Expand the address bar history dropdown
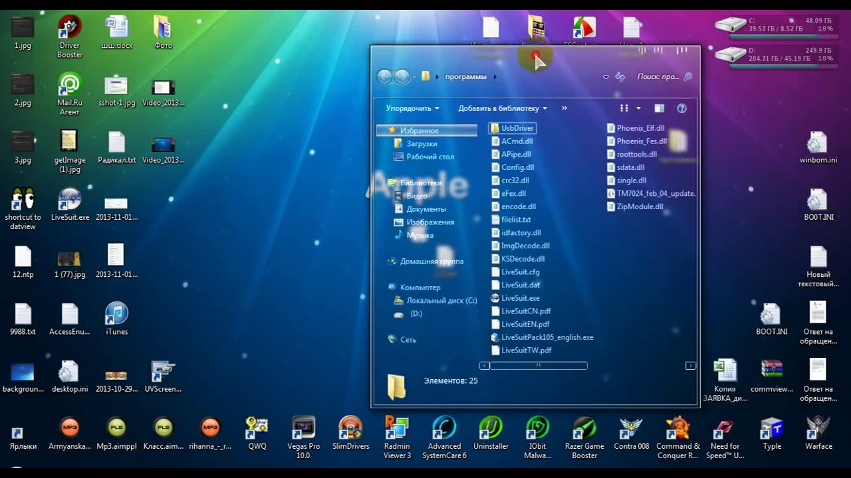This screenshot has height=478, width=851. click(606, 77)
